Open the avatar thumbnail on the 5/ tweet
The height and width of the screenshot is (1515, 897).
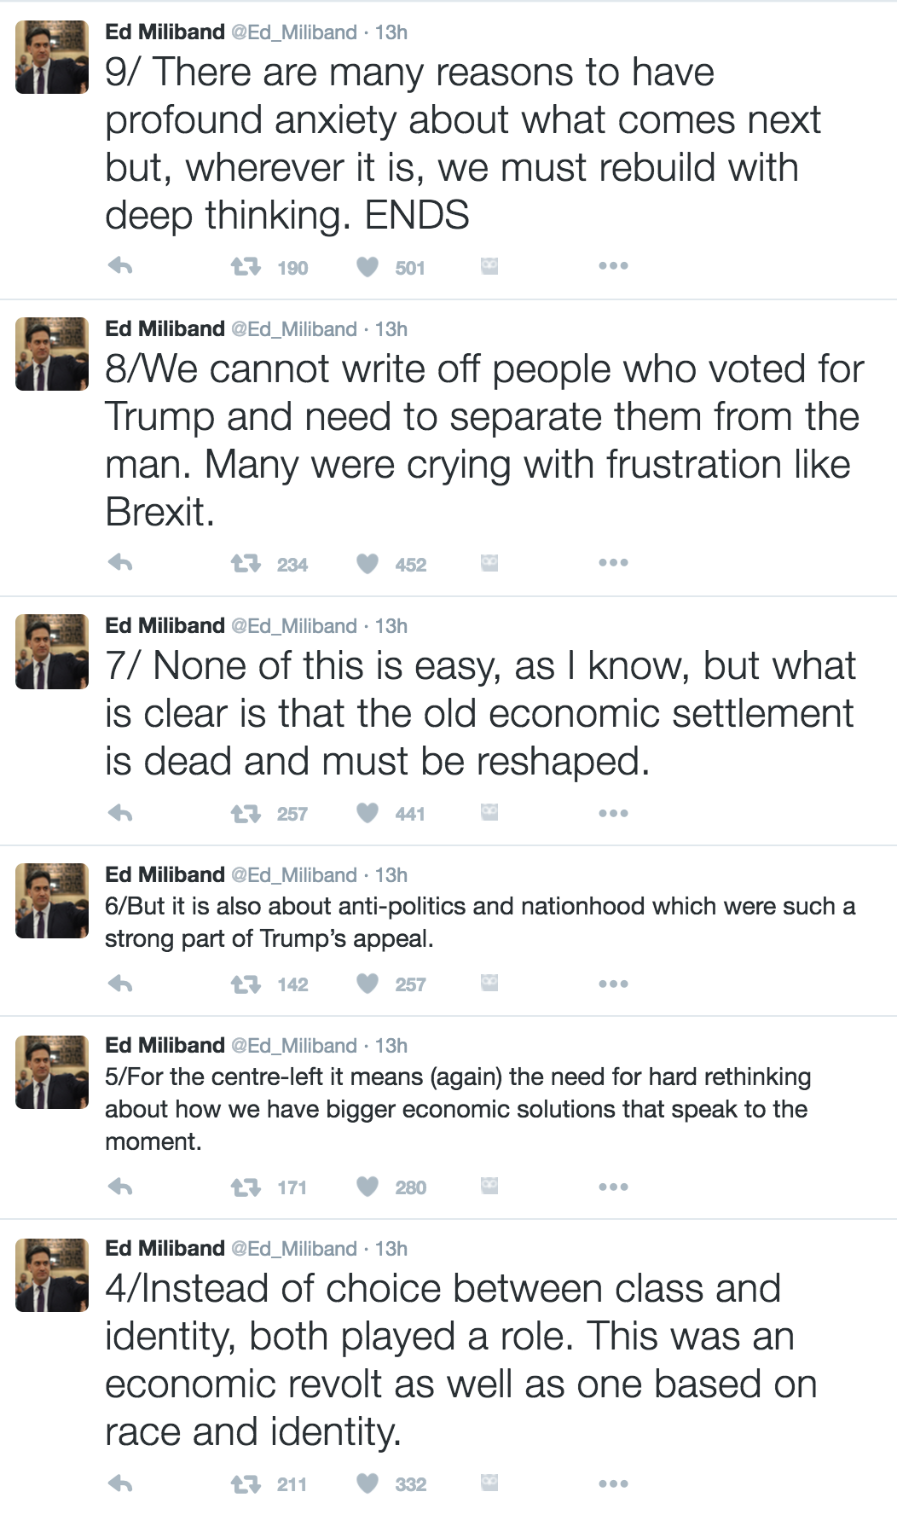pyautogui.click(x=52, y=1072)
